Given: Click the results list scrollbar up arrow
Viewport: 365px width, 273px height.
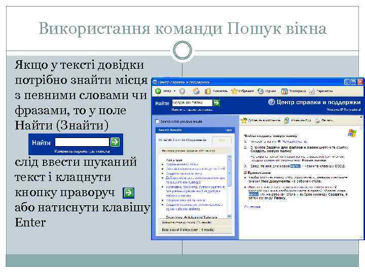Looking at the screenshot, I should [229, 157].
